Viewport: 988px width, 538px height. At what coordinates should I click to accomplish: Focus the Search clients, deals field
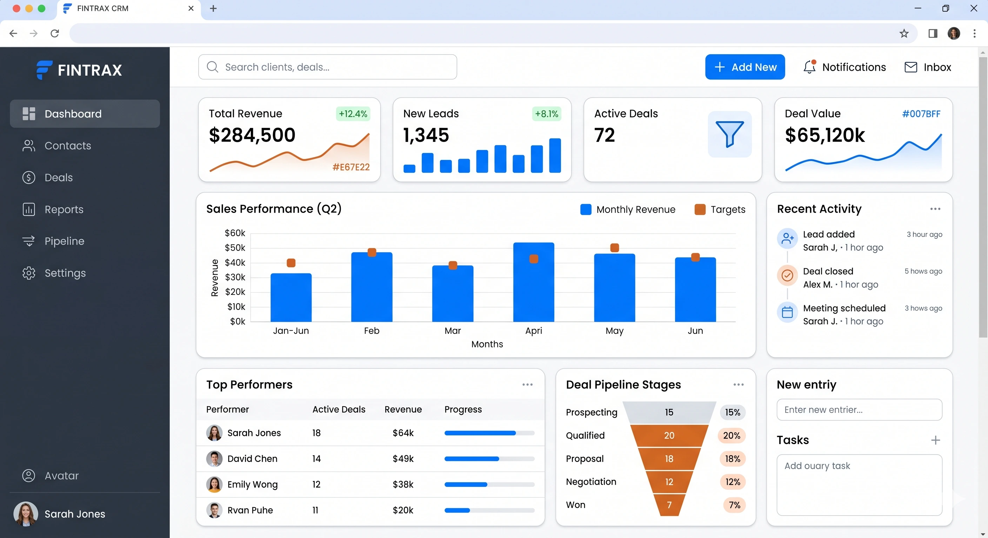click(x=328, y=67)
